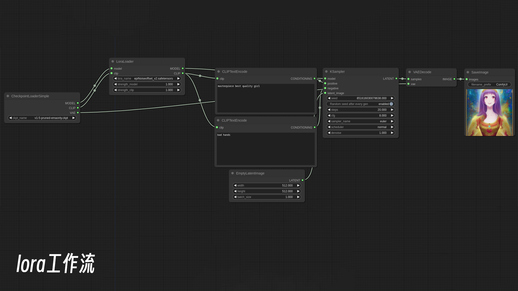
Task: Click the filename_prefix field in SaveImage
Action: pyautogui.click(x=489, y=84)
